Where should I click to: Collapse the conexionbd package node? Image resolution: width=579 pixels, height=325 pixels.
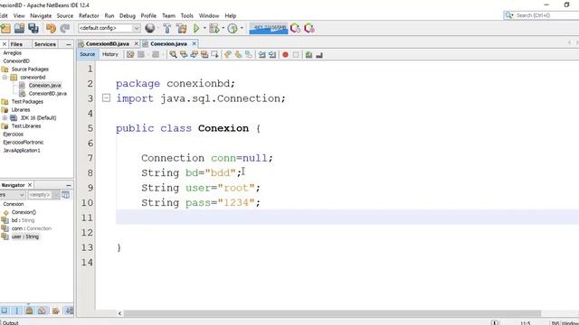click(x=5, y=78)
